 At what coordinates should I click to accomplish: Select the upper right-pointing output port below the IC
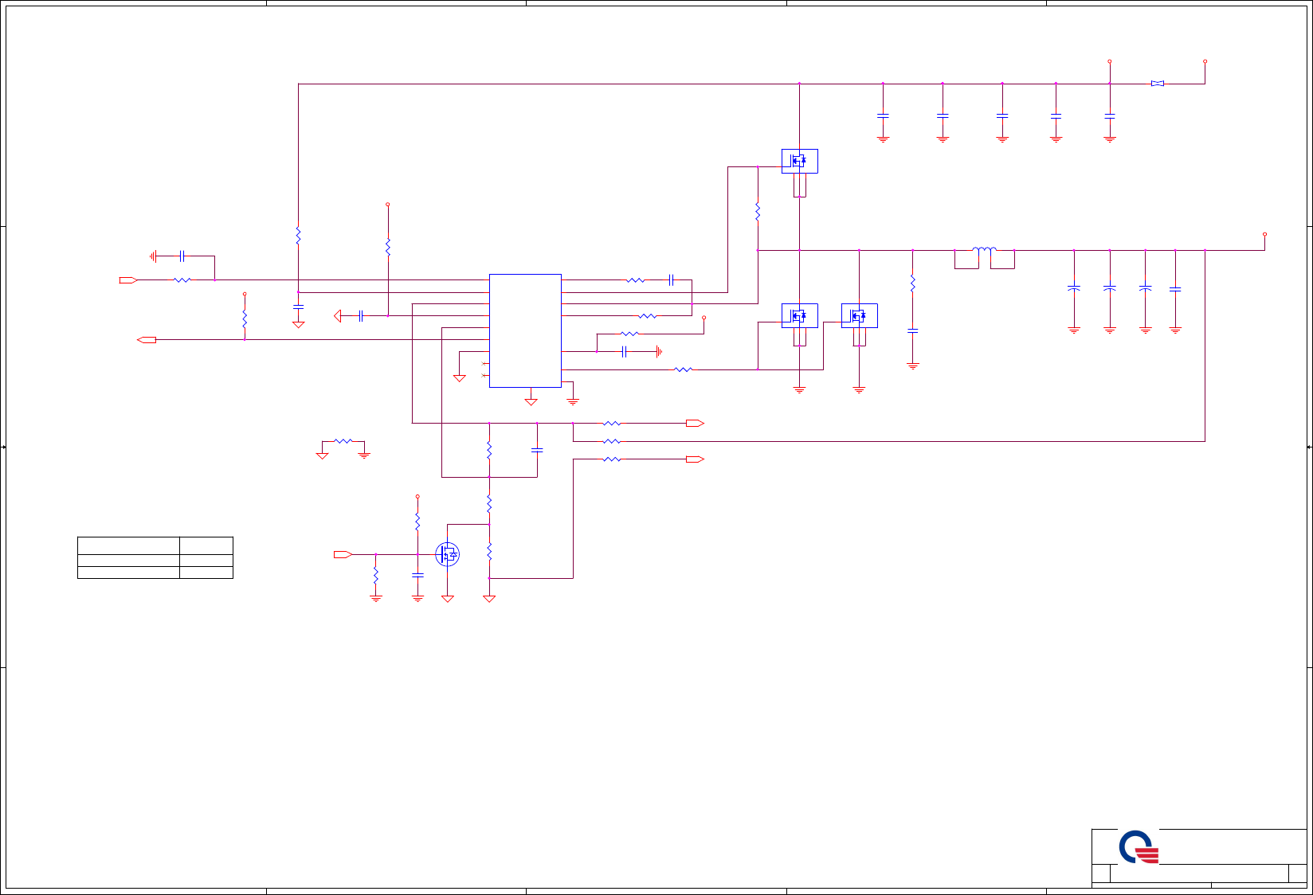695,423
